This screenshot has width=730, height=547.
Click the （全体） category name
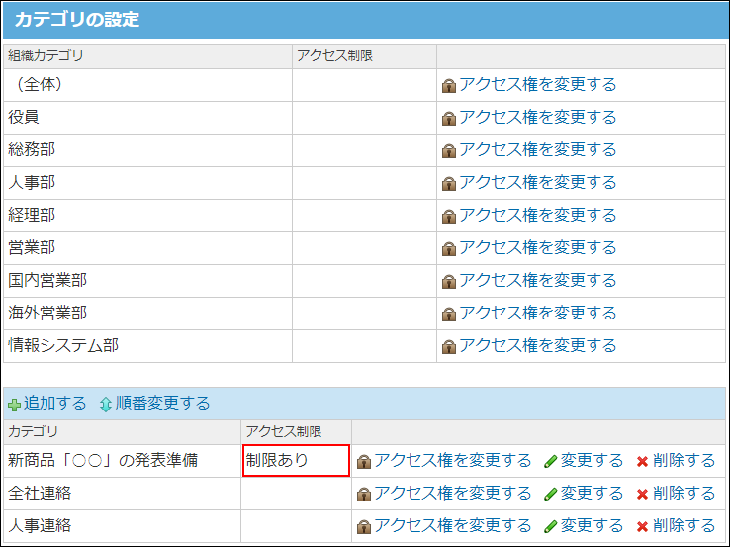pyautogui.click(x=40, y=84)
